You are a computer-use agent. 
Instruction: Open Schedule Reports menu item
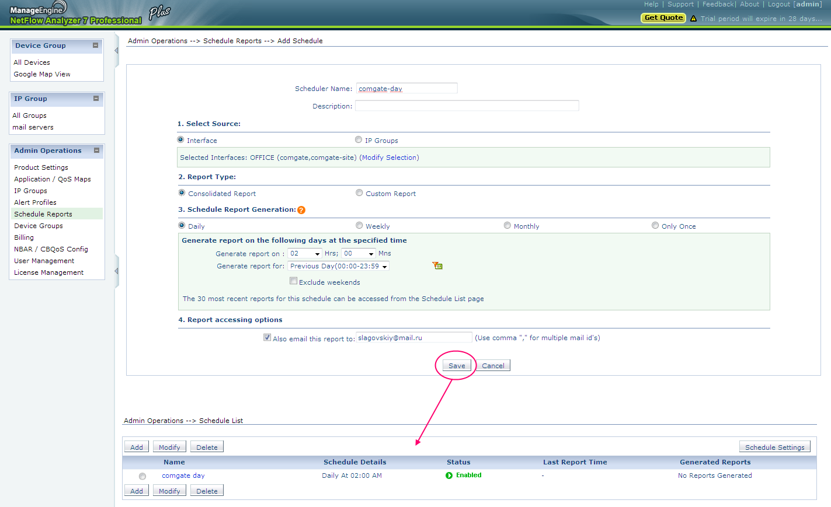(43, 214)
